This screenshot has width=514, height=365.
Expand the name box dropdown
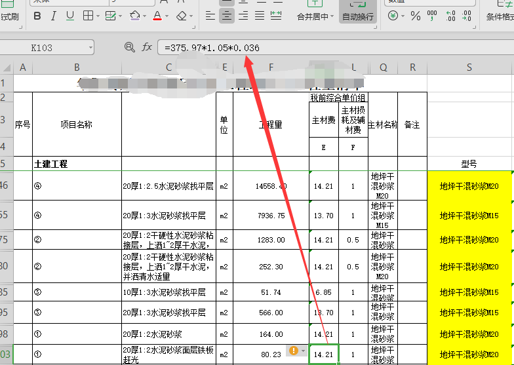(x=90, y=48)
